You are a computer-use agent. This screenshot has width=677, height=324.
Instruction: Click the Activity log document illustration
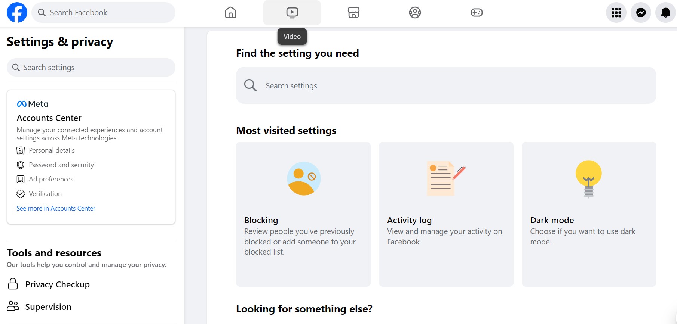(446, 178)
